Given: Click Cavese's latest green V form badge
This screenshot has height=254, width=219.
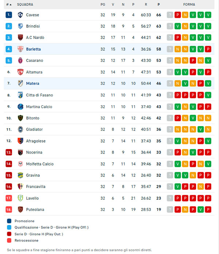Looking at the screenshot, I should [x=208, y=15].
